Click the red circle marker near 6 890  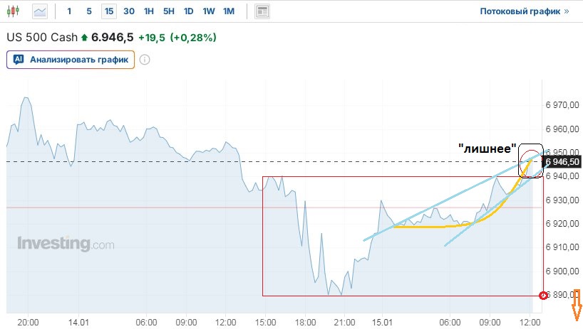point(544,295)
